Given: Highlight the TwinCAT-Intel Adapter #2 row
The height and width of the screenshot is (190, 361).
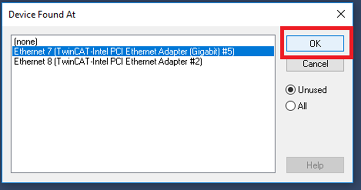Looking at the screenshot, I should pyautogui.click(x=108, y=62).
